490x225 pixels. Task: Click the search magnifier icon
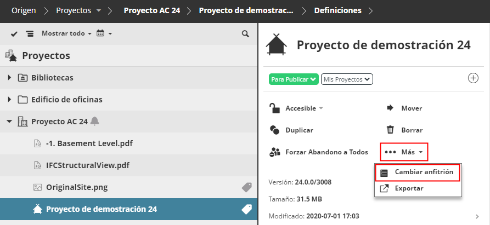245,34
